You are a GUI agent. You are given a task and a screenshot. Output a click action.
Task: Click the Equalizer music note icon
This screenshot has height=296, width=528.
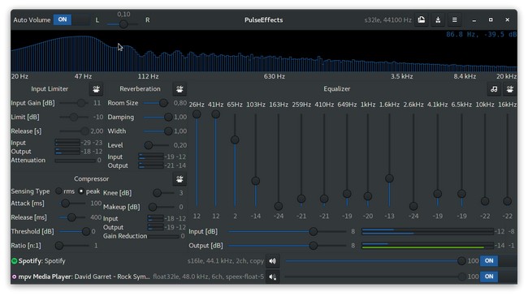click(x=494, y=89)
